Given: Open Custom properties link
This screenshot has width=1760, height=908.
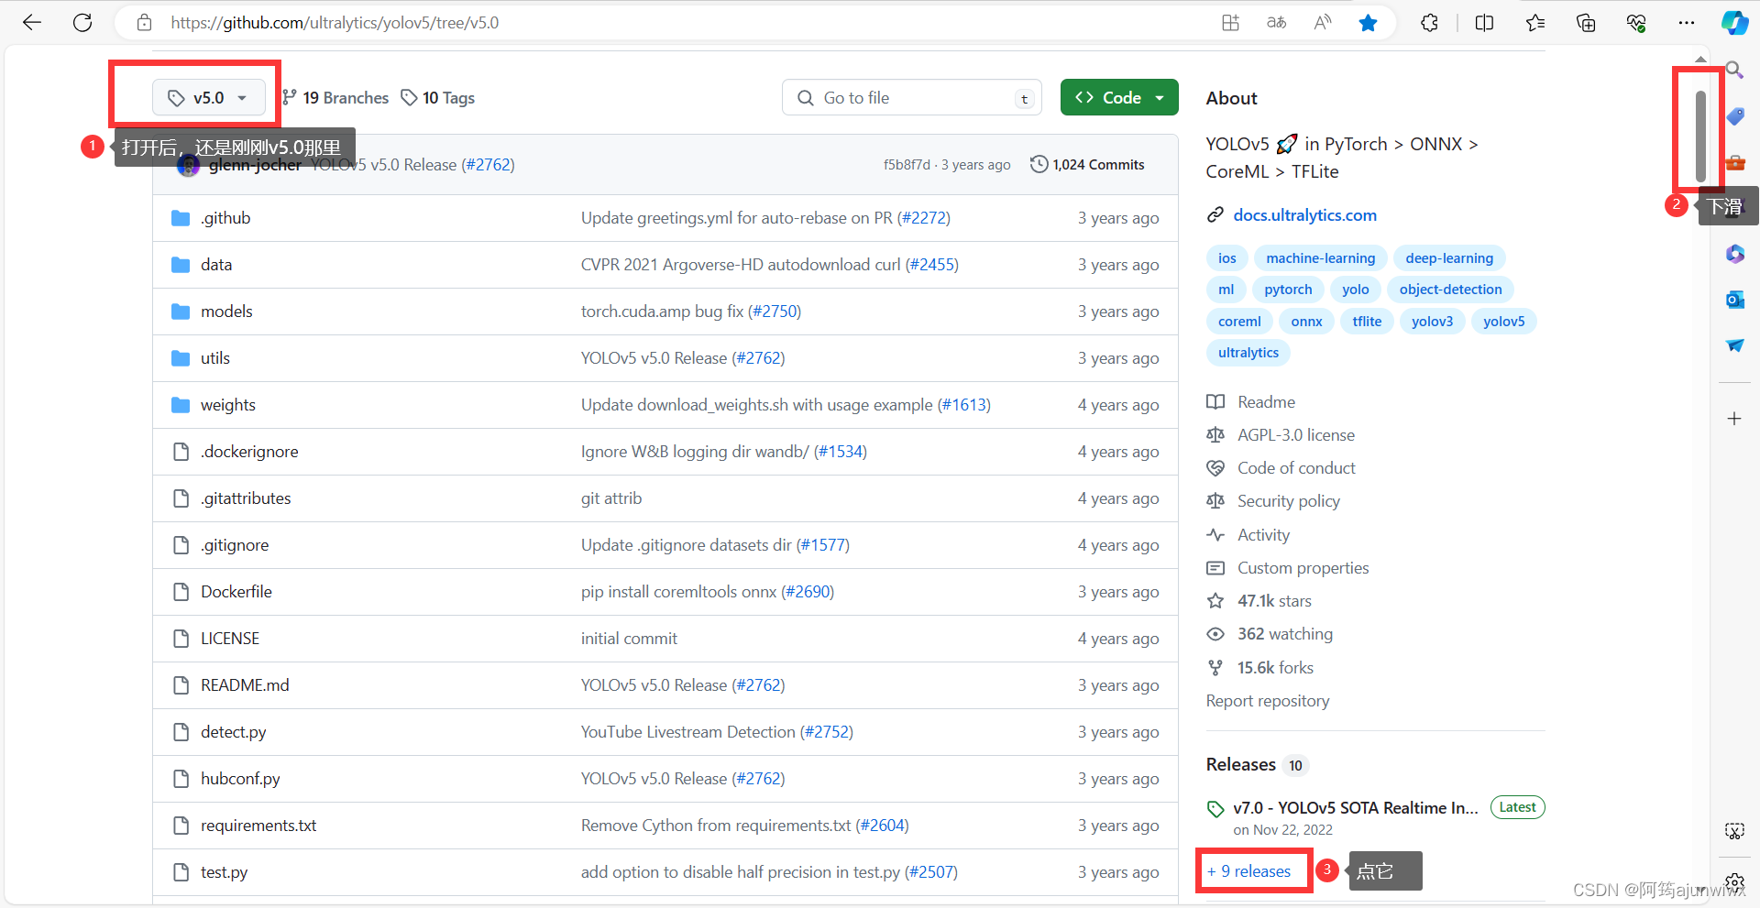Looking at the screenshot, I should pyautogui.click(x=1303, y=568).
